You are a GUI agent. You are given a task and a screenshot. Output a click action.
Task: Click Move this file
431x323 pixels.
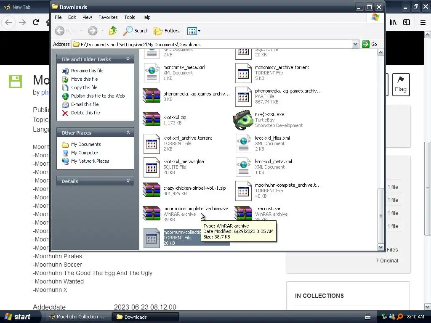84,79
